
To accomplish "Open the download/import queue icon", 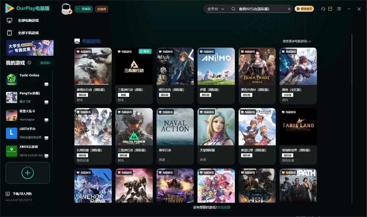I will (x=8, y=194).
